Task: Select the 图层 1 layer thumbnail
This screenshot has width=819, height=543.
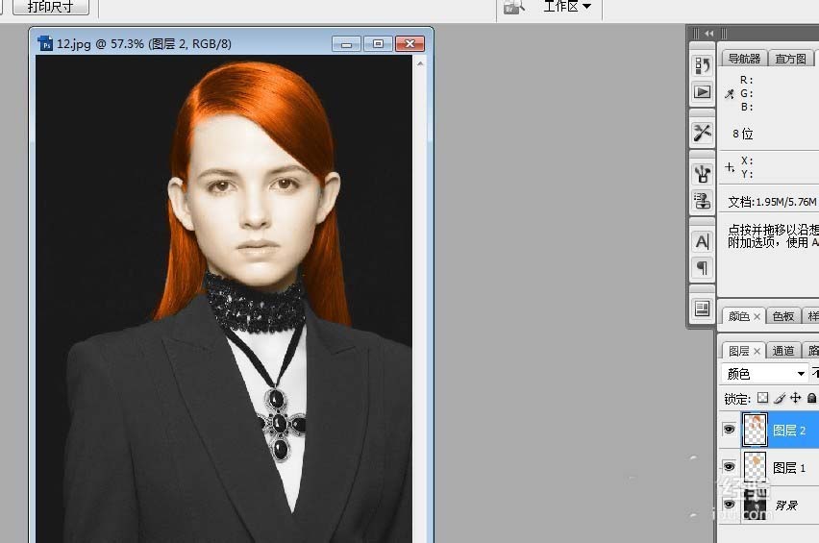Action: tap(755, 467)
